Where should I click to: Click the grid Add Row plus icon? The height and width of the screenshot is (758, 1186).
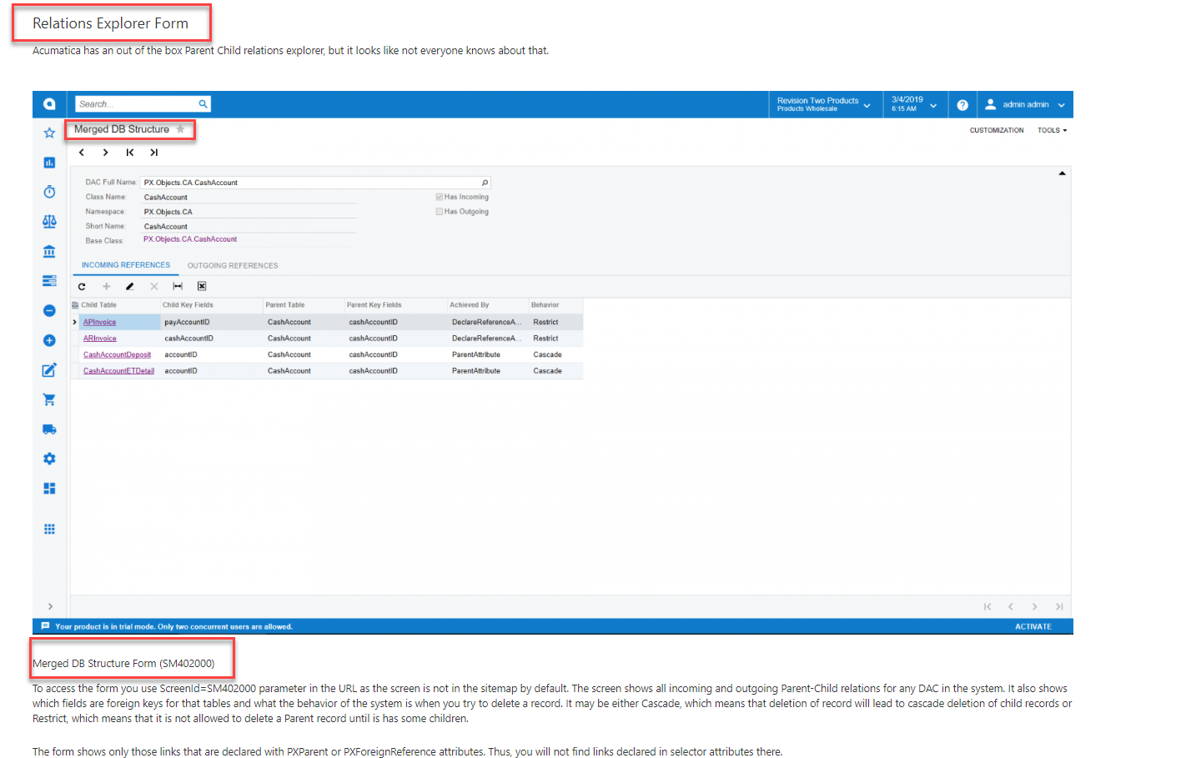click(x=106, y=286)
